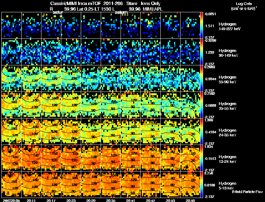Open the 20:23 panel in the Hydrogen 24-35 keV row

[71, 132]
